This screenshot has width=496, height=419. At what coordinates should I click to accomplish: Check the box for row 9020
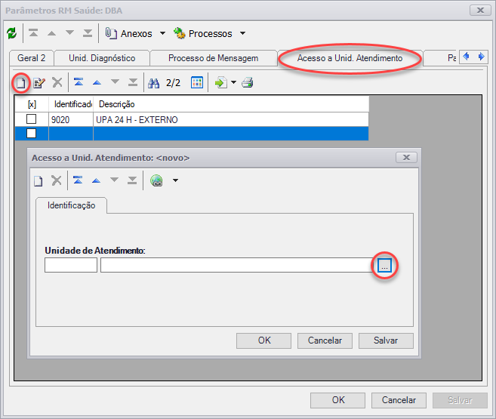(31, 119)
